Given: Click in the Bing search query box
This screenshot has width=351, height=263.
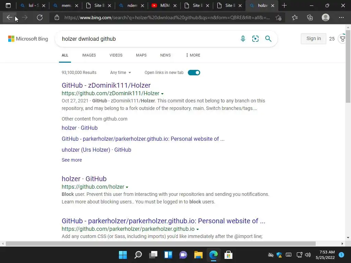Looking at the screenshot, I should pyautogui.click(x=148, y=39).
